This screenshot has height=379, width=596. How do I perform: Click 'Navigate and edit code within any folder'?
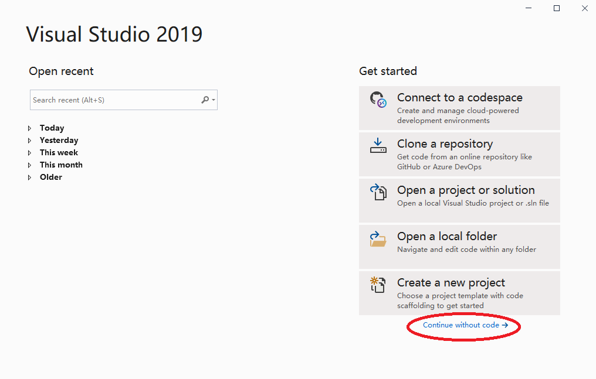pos(467,250)
